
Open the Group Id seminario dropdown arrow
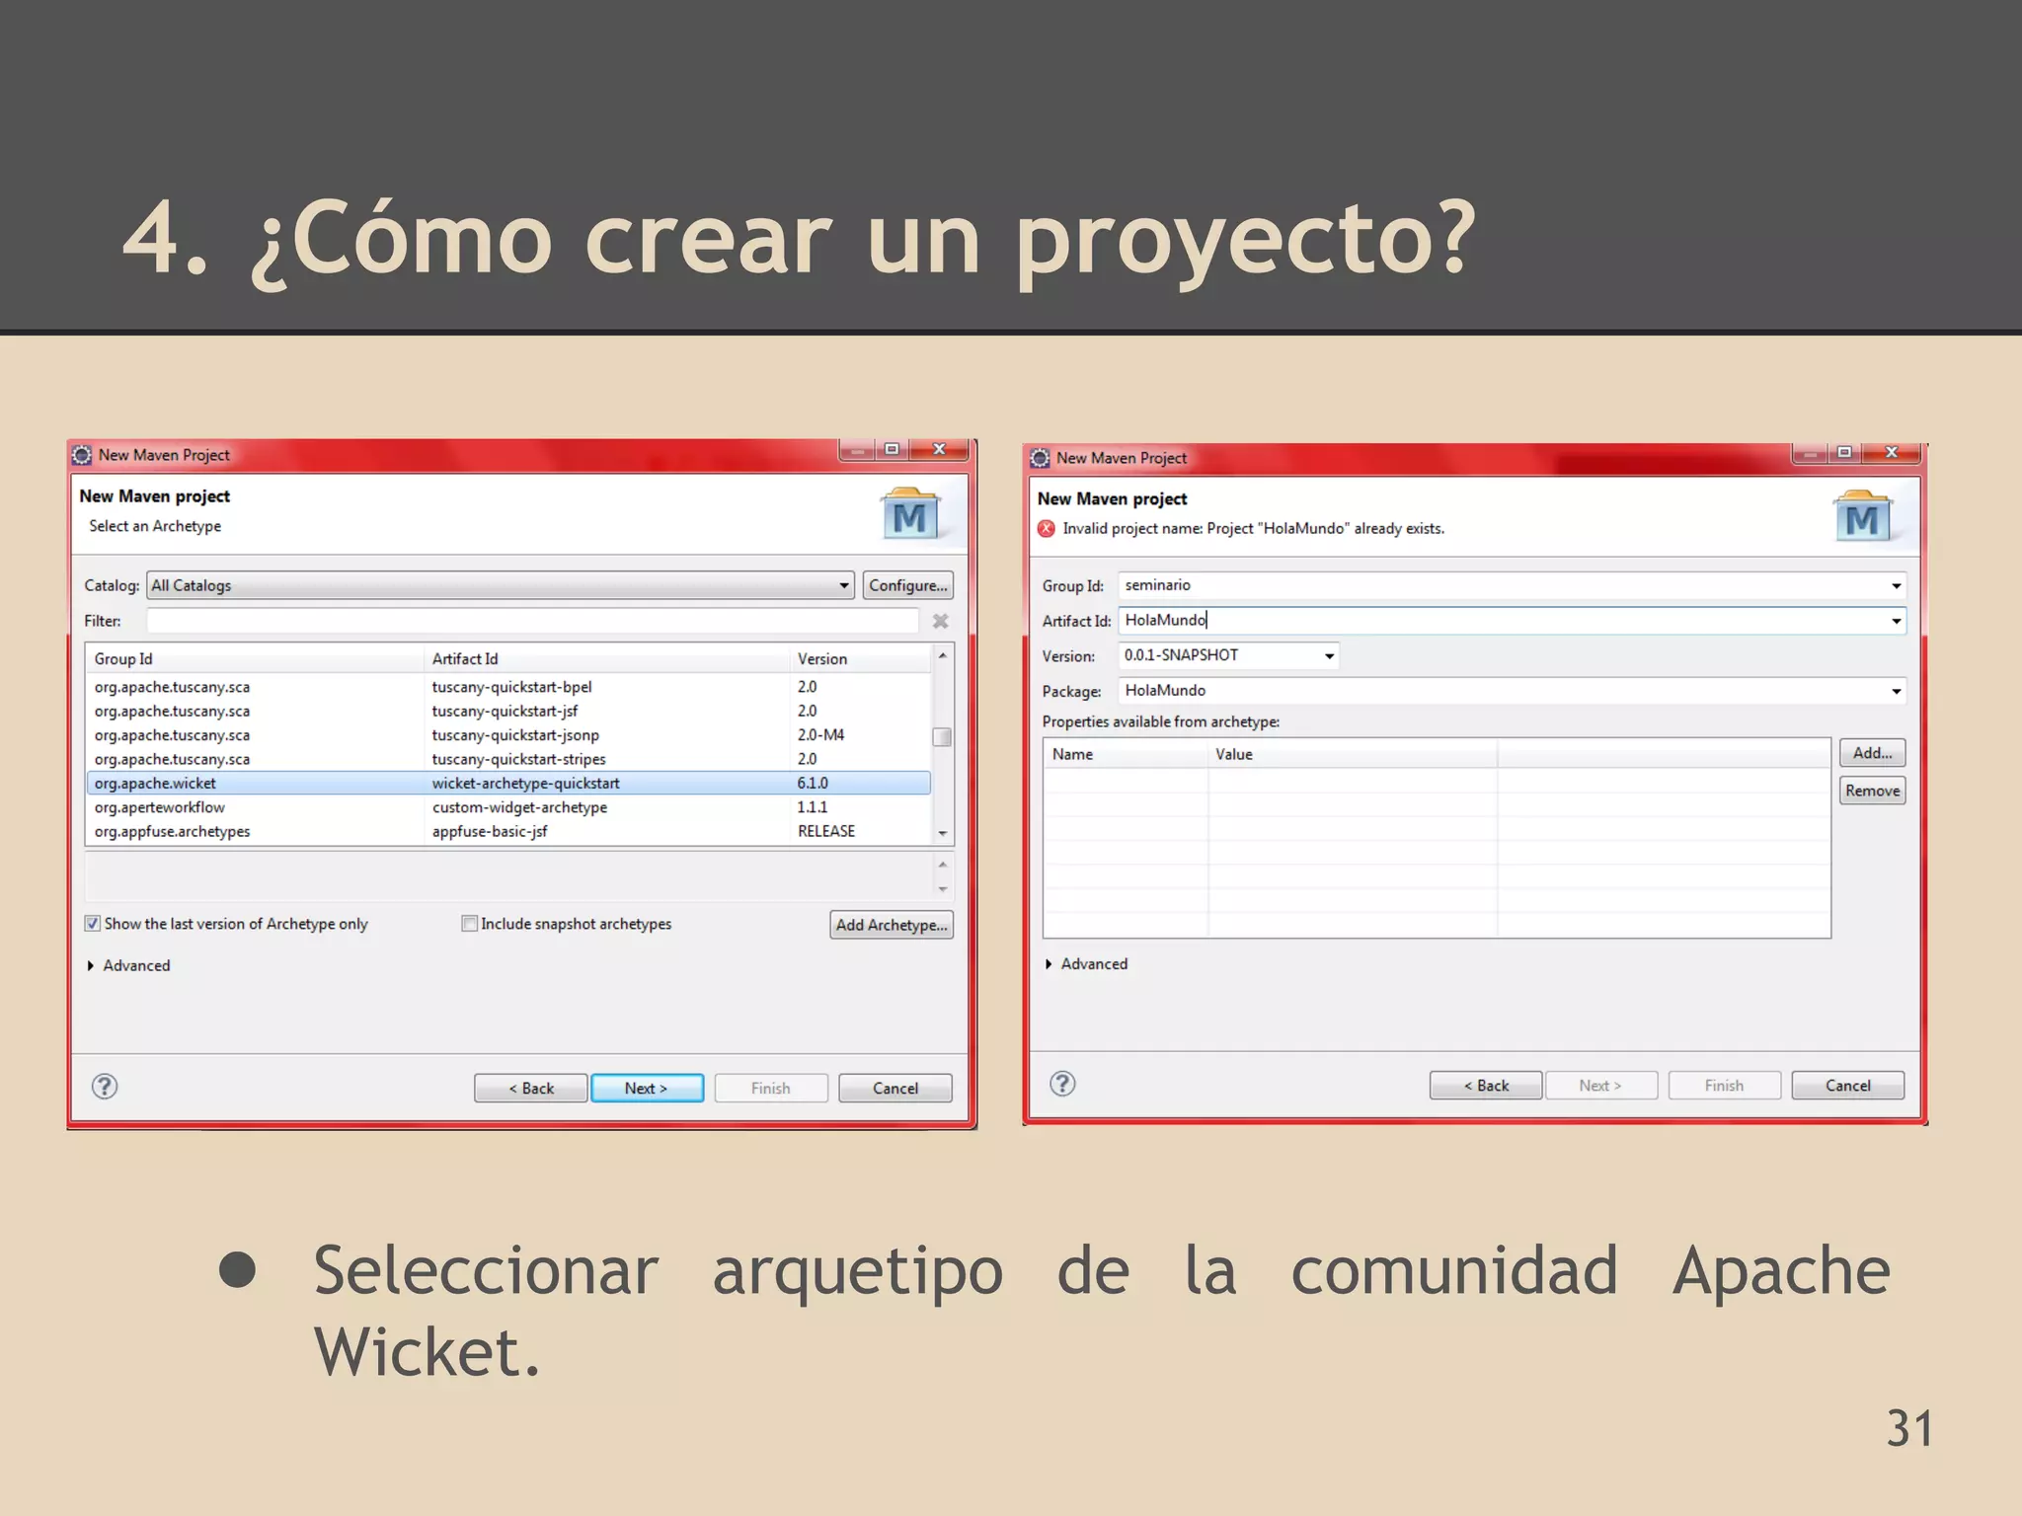pos(1896,586)
